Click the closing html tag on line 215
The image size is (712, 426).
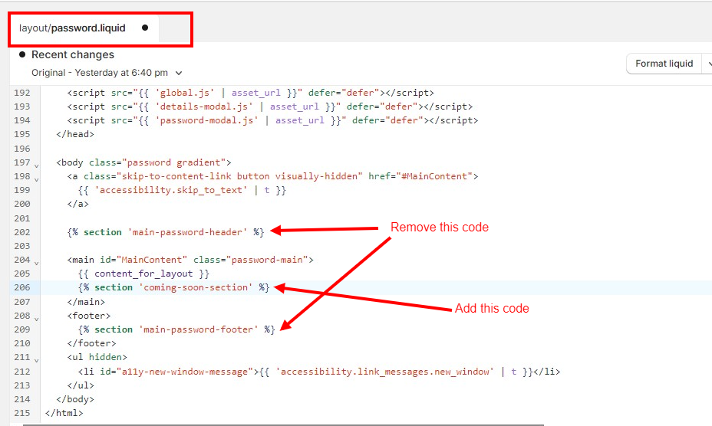[x=64, y=413]
